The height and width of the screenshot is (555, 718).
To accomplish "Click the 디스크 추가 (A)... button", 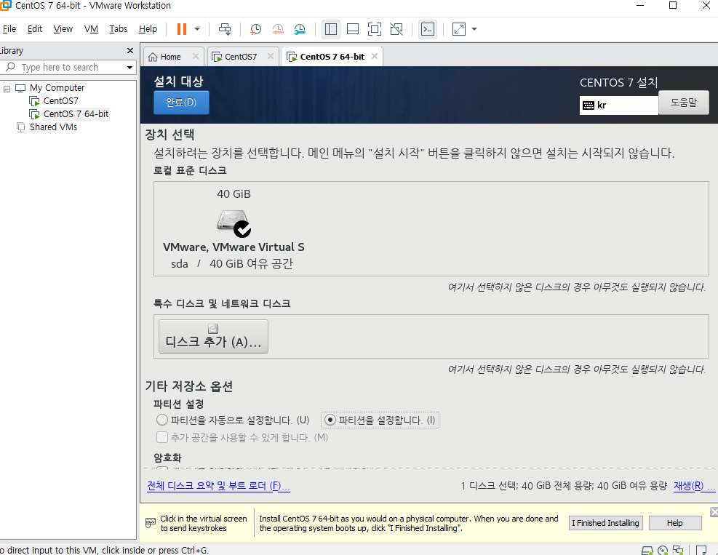I will 213,337.
